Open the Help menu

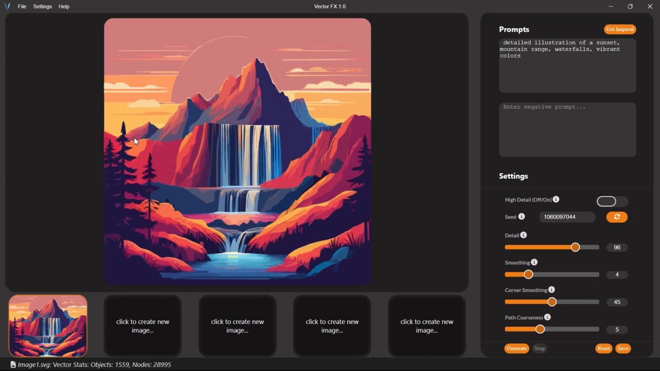point(64,6)
